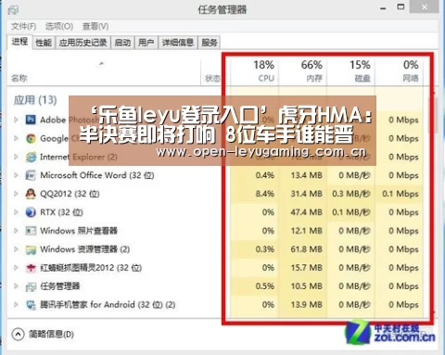Click the Adobe Photoshop app icon
Screen dimensions: 445x355
coord(31,120)
